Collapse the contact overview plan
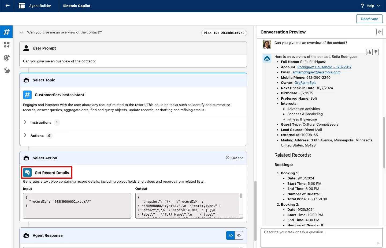Viewport: 386px width, 248px height. pyautogui.click(x=21, y=32)
